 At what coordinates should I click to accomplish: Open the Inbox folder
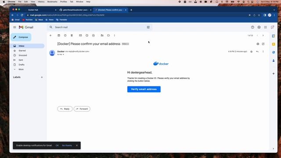coord(27,46)
